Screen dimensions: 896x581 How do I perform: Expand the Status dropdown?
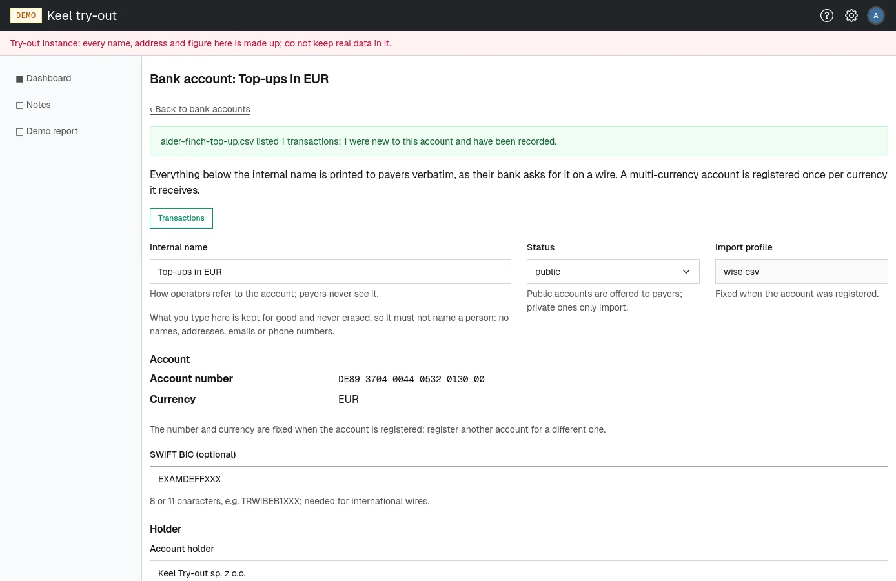[x=613, y=272]
